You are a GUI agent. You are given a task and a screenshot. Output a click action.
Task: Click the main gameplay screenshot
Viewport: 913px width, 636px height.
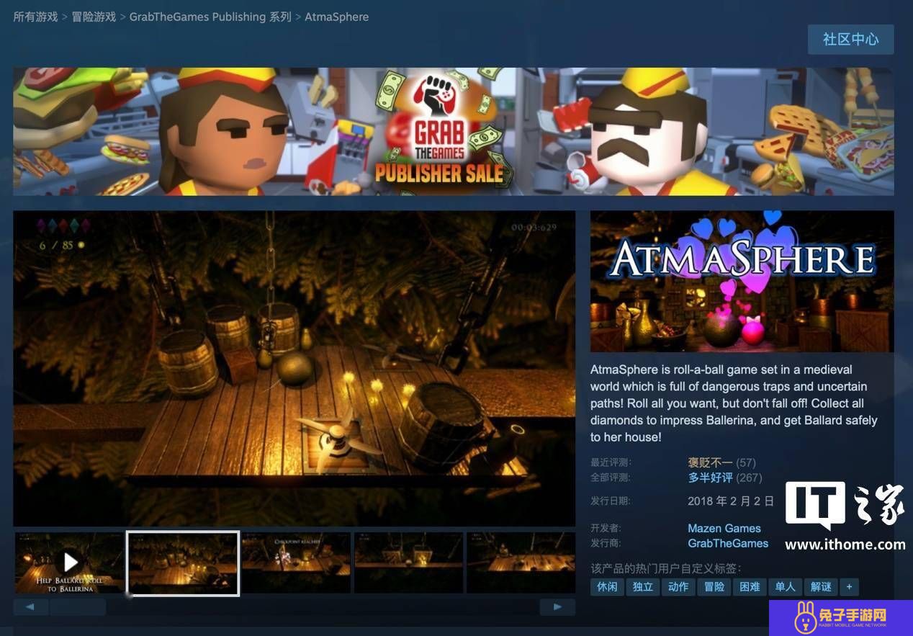294,368
